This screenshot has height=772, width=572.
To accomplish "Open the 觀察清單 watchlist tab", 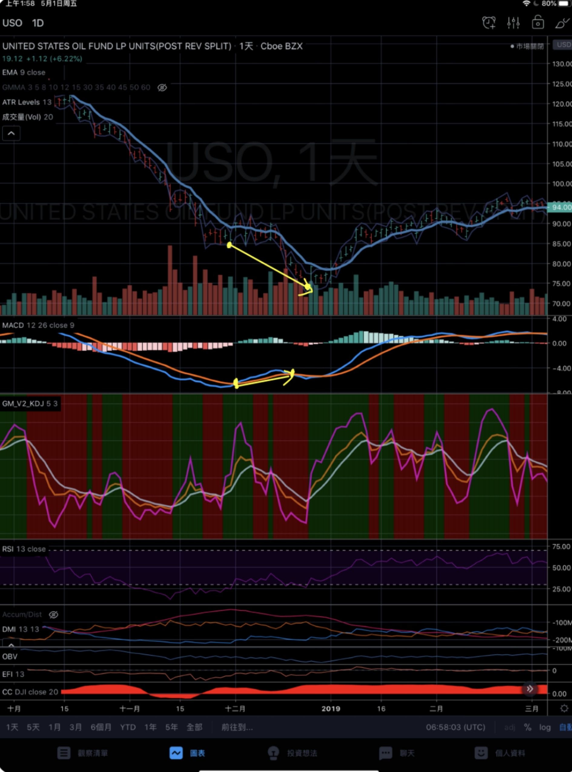I will point(83,753).
